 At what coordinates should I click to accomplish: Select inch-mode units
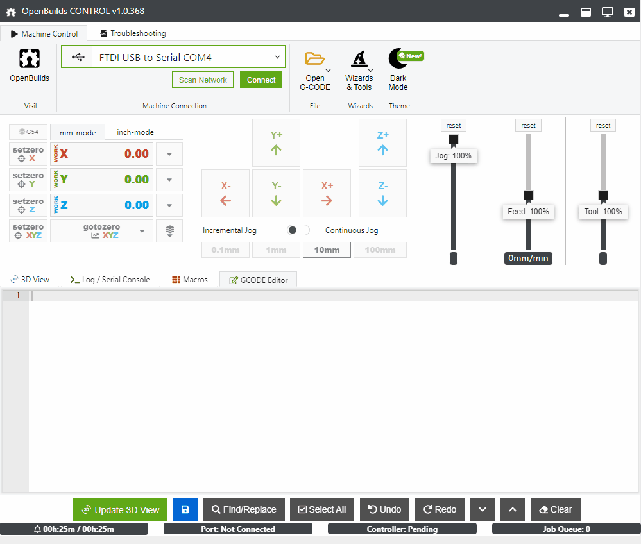point(135,132)
